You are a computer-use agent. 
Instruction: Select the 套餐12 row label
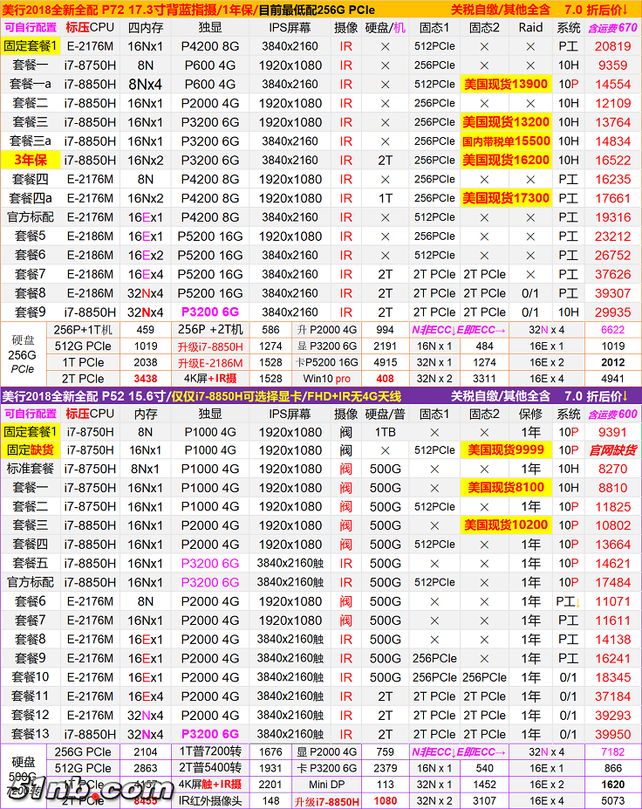(31, 715)
